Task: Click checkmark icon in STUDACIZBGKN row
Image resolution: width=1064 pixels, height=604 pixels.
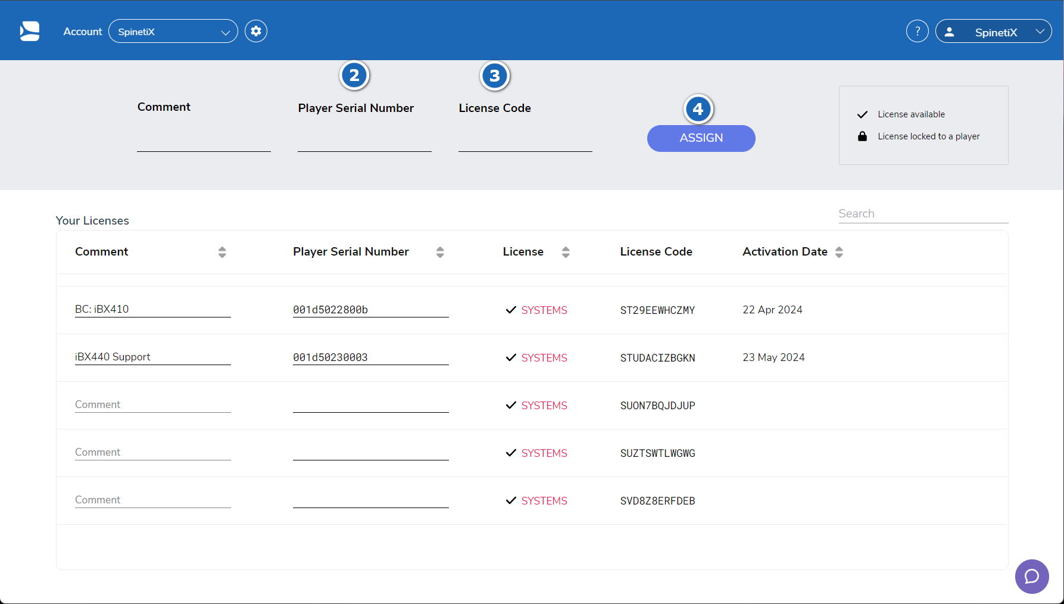Action: click(511, 357)
